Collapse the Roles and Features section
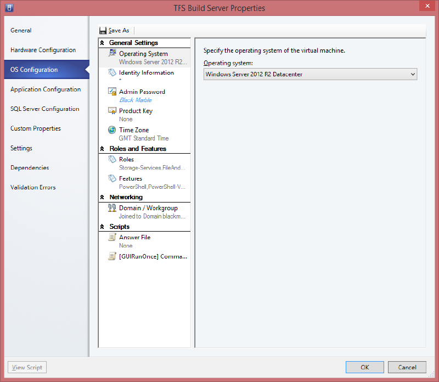 click(x=102, y=148)
